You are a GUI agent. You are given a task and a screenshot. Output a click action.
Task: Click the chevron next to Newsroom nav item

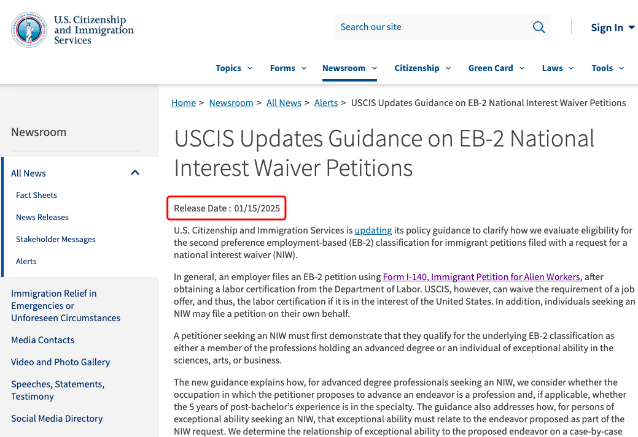coord(375,68)
